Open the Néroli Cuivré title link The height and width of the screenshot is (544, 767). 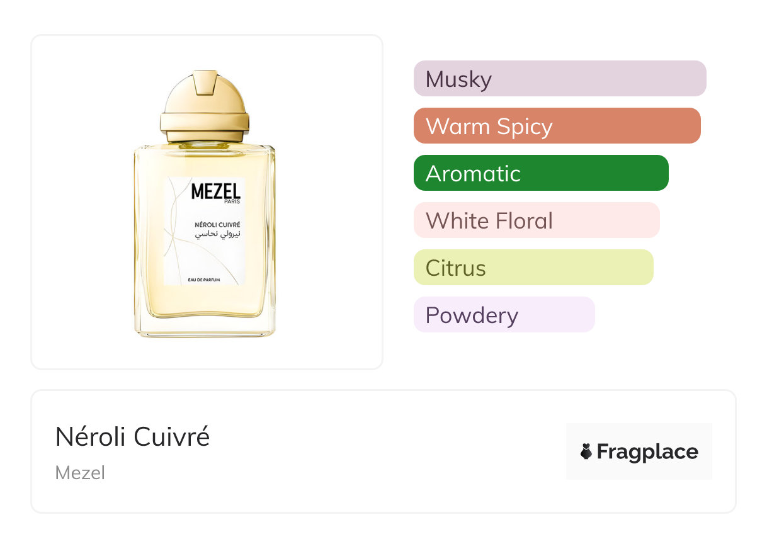tap(132, 437)
